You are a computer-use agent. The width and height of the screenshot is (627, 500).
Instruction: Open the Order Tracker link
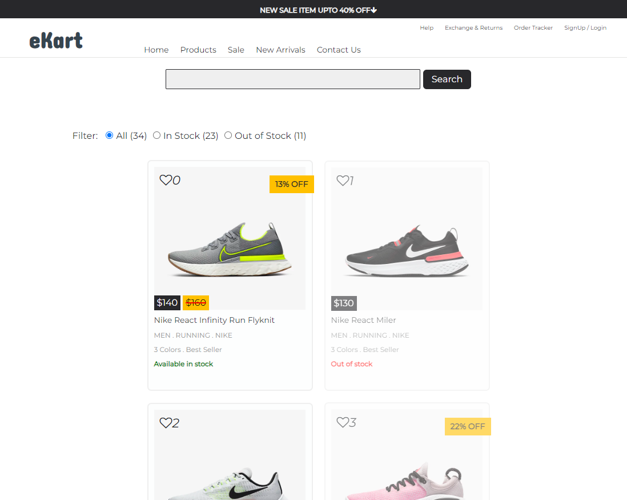point(533,27)
